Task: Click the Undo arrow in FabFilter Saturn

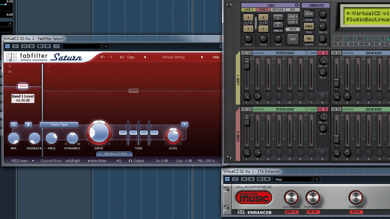Action: (x=102, y=57)
